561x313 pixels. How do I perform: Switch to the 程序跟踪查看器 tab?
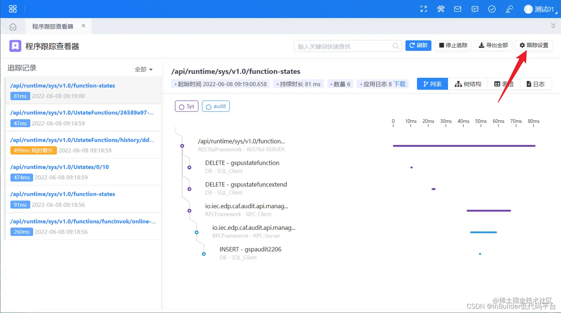click(53, 26)
